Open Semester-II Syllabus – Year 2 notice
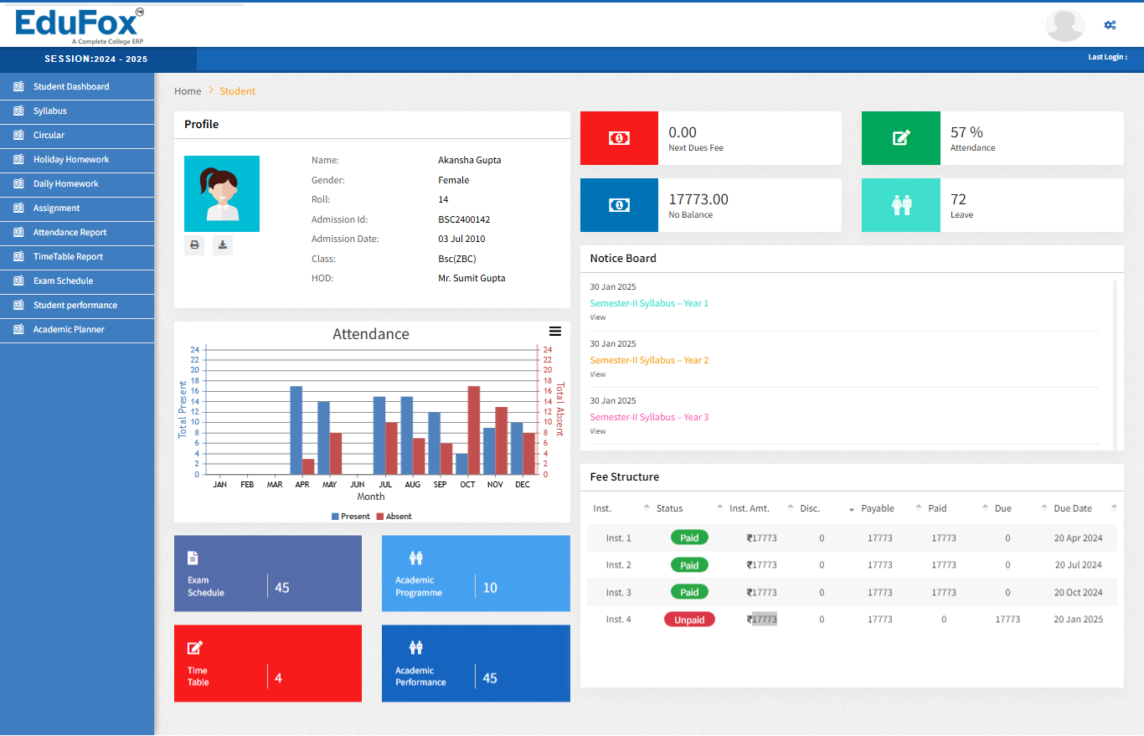Viewport: 1144px width, 736px height. (x=649, y=360)
